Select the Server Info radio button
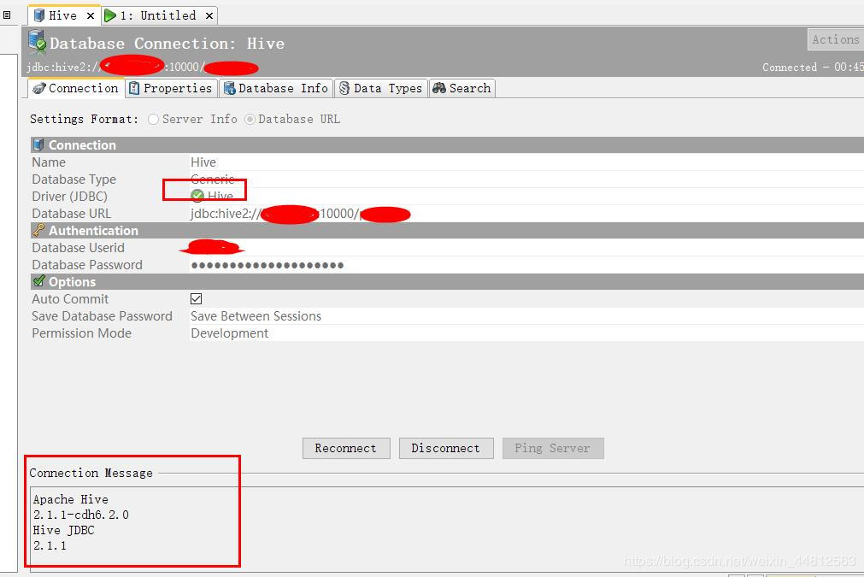Viewport: 864px width, 577px height. tap(153, 120)
